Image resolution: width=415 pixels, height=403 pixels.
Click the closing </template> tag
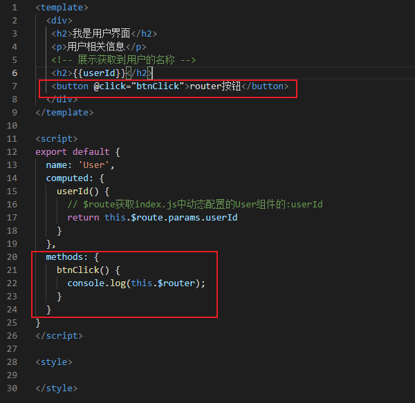64,113
